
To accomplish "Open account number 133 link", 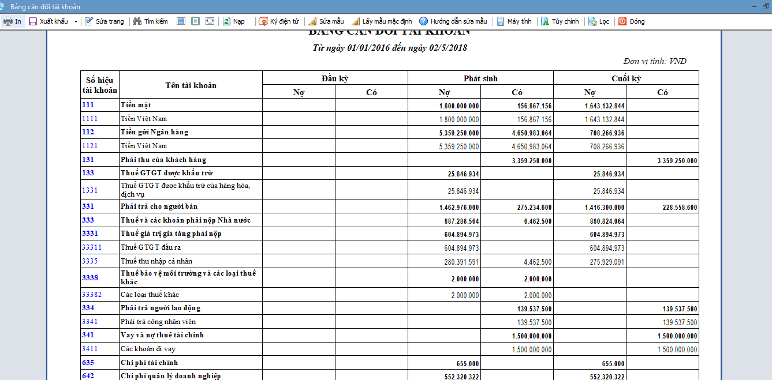I will (88, 173).
